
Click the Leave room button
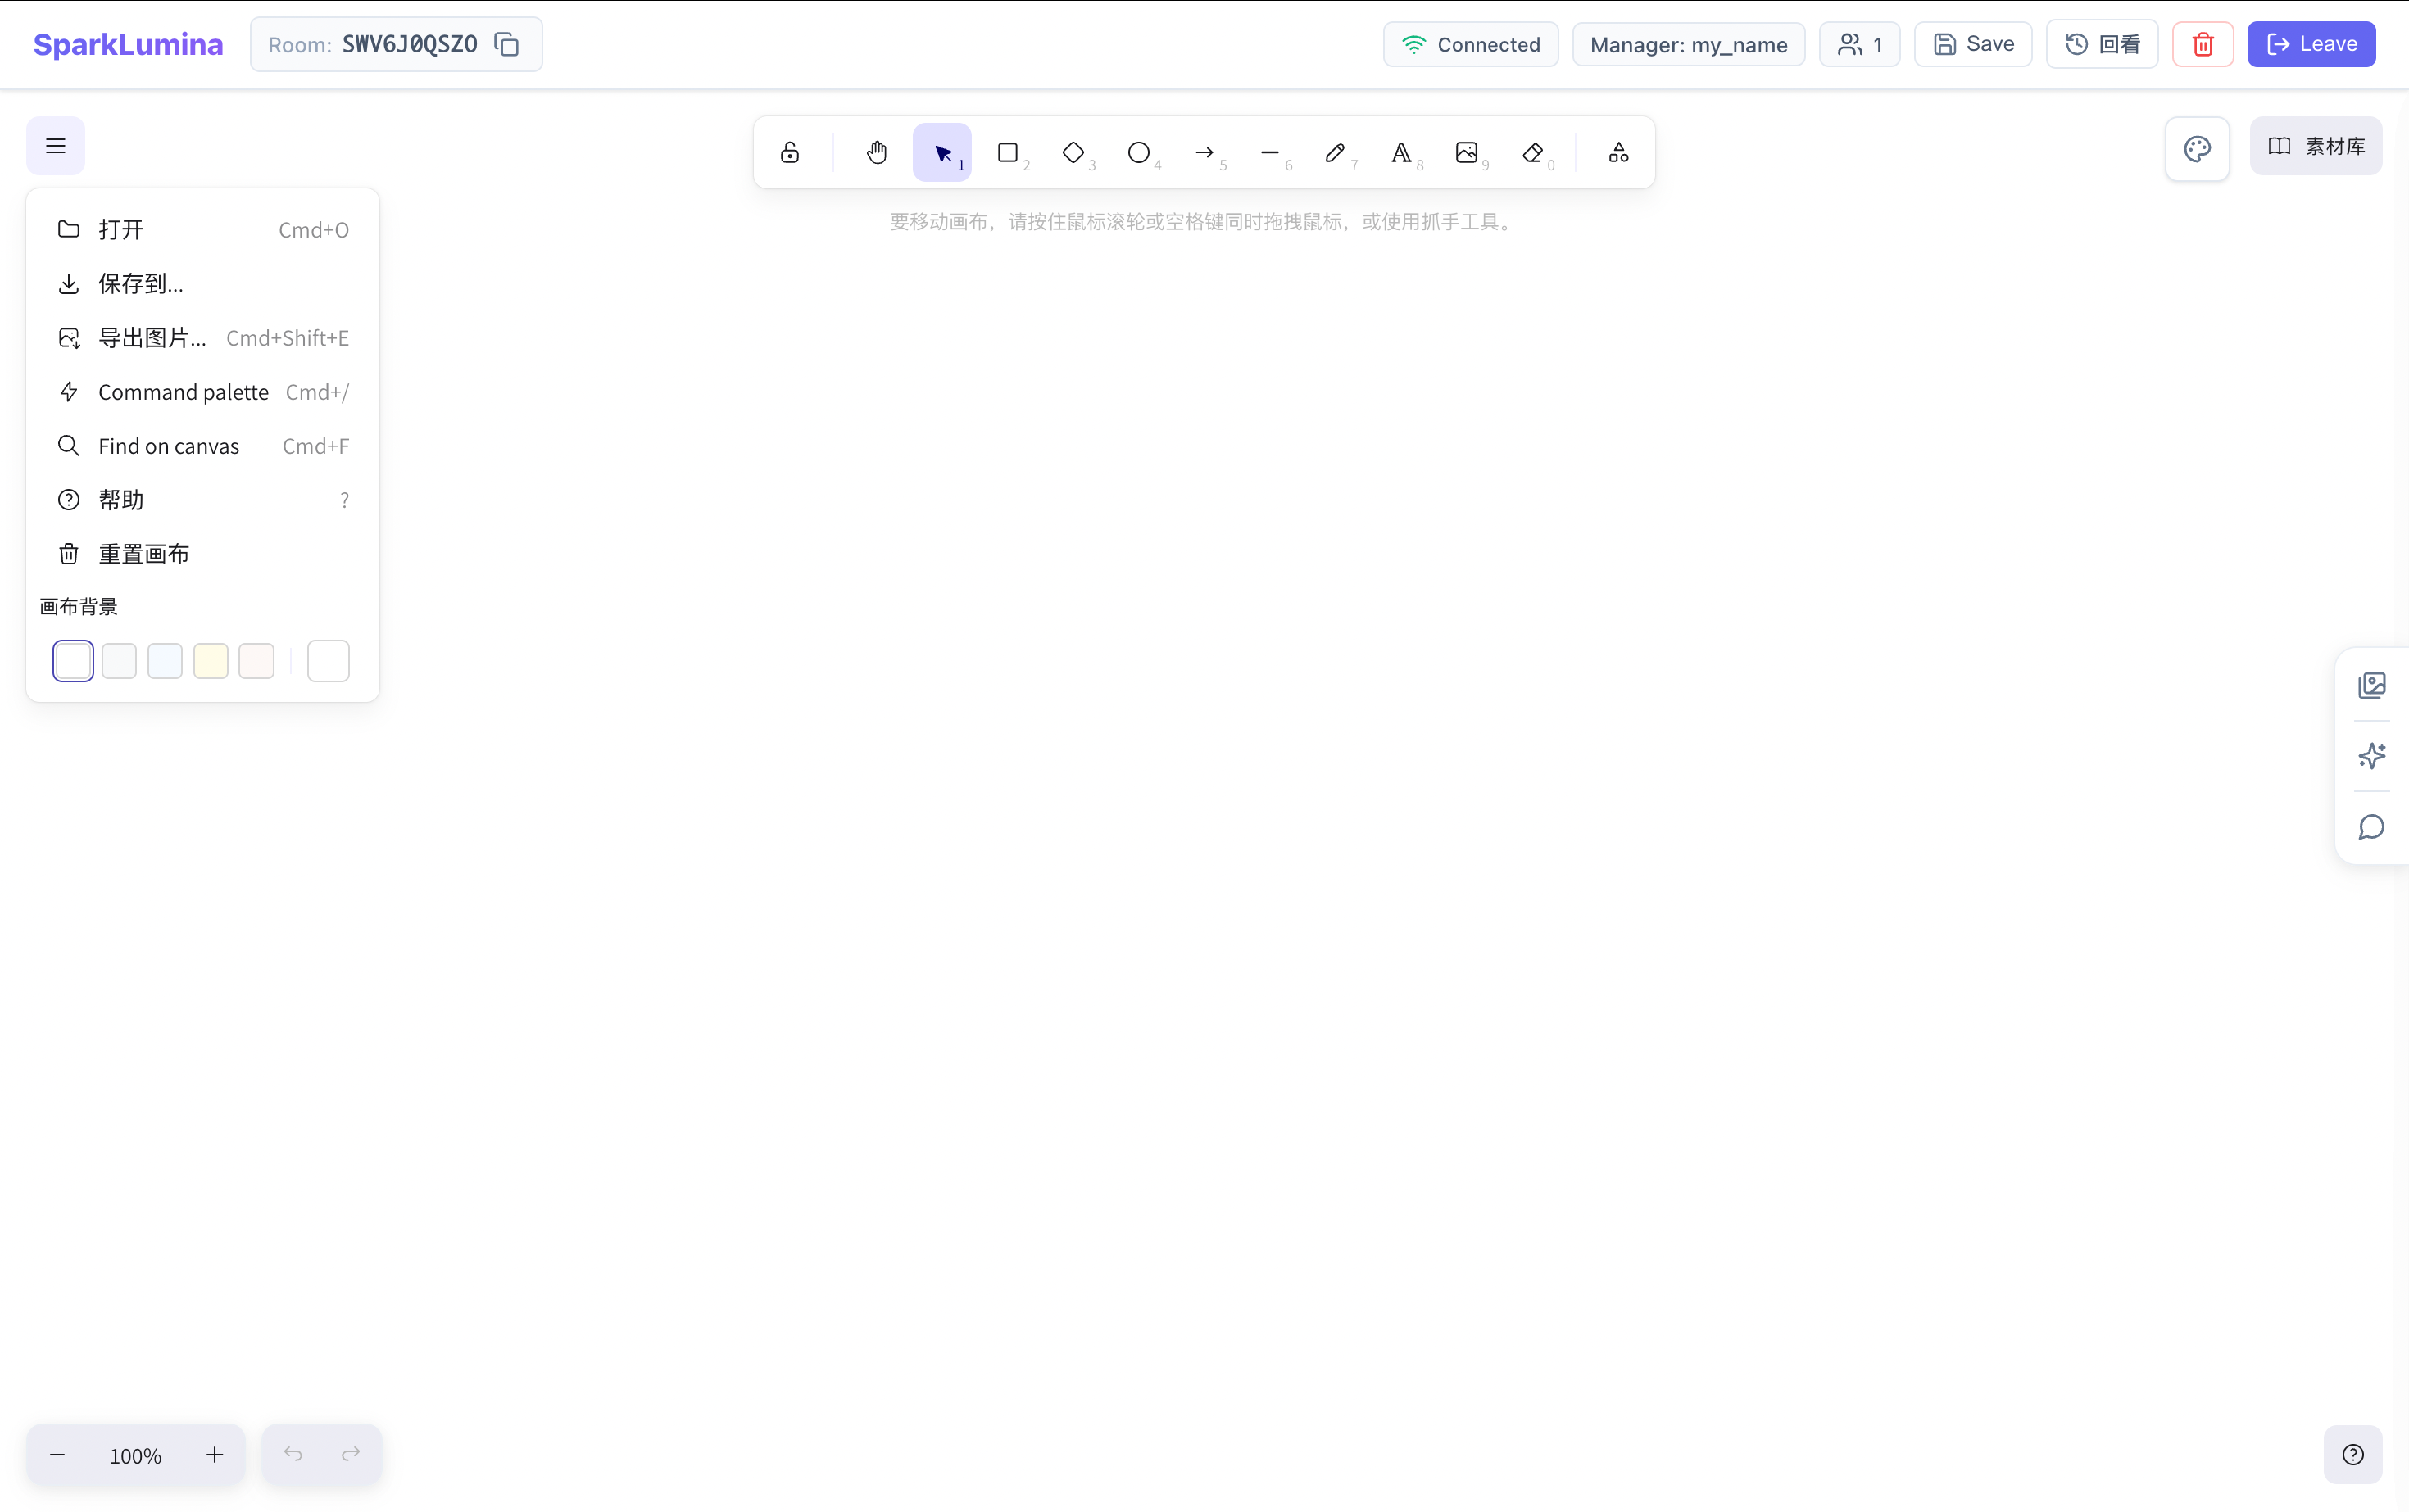(2311, 43)
